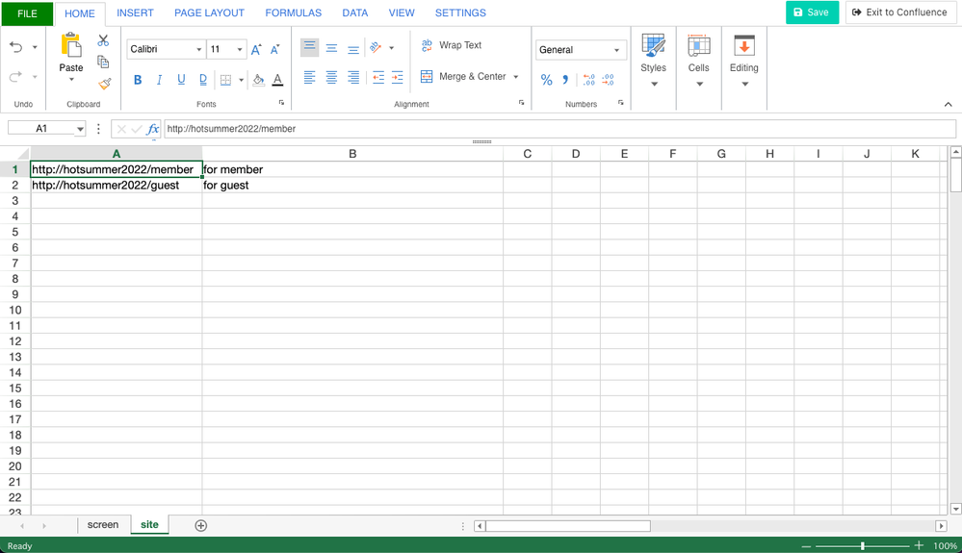Screen dimensions: 962x553
Task: Increase font size with larger A icon
Action: pos(256,50)
